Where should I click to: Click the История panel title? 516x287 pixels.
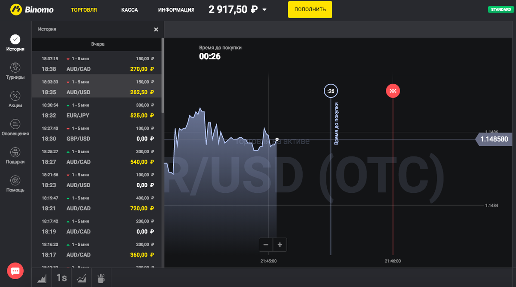pos(47,29)
